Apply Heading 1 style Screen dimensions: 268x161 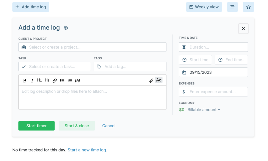click(x=40, y=80)
